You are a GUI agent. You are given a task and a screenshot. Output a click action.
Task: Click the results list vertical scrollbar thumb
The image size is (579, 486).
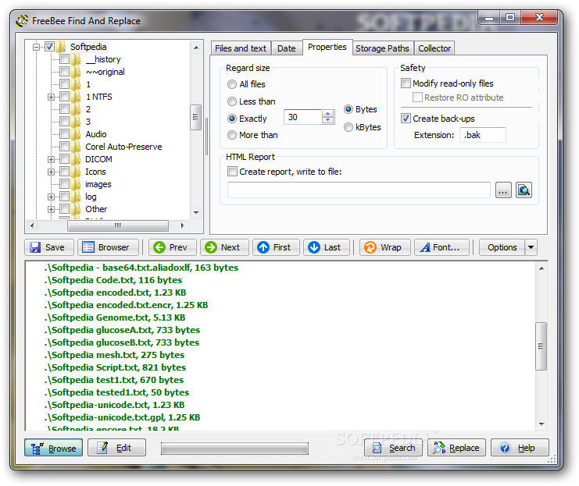click(541, 346)
